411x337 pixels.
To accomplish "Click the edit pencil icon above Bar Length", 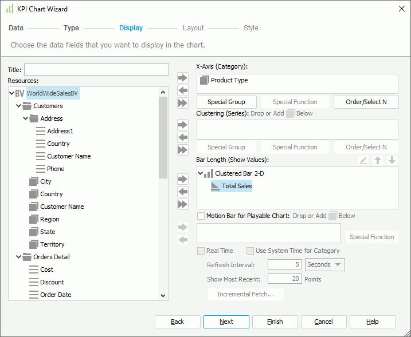I will pyautogui.click(x=363, y=160).
